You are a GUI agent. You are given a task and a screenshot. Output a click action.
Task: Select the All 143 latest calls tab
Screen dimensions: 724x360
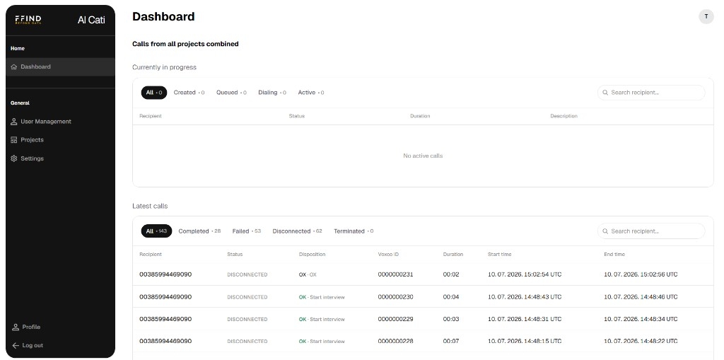click(156, 231)
